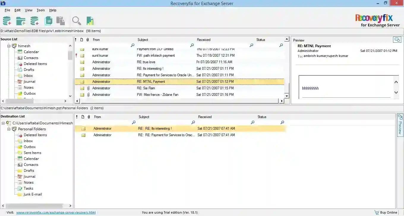Click search icon in source Status filter

[281, 45]
